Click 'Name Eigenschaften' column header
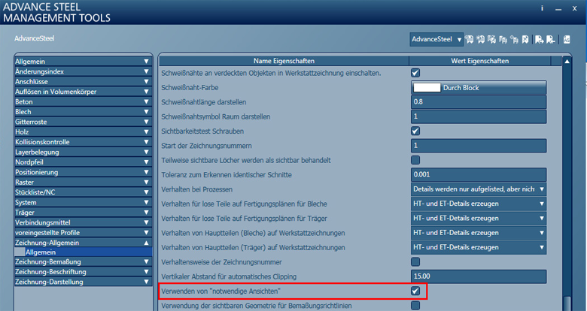The height and width of the screenshot is (311, 587). point(284,61)
